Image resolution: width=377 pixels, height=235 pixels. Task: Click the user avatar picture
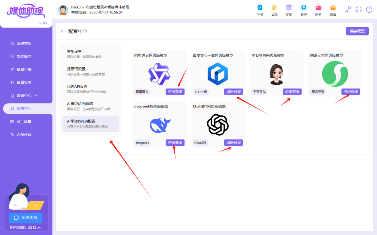(x=63, y=10)
